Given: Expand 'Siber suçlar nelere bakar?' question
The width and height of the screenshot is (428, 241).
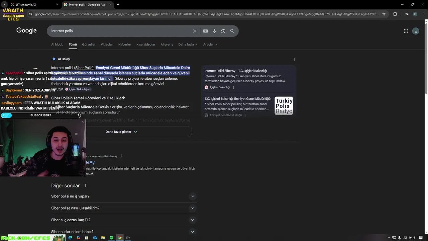Looking at the screenshot, I should (123, 232).
